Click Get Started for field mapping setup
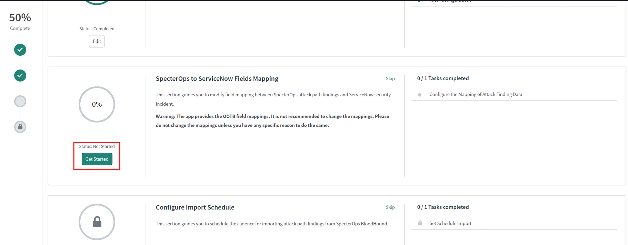Image resolution: width=628 pixels, height=245 pixels. click(x=97, y=159)
